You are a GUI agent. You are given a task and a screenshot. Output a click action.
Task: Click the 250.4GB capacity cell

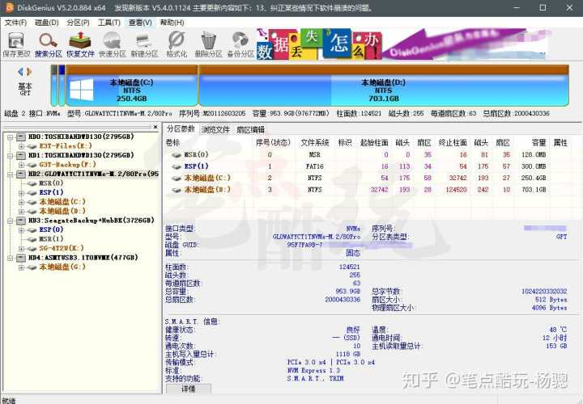534,178
